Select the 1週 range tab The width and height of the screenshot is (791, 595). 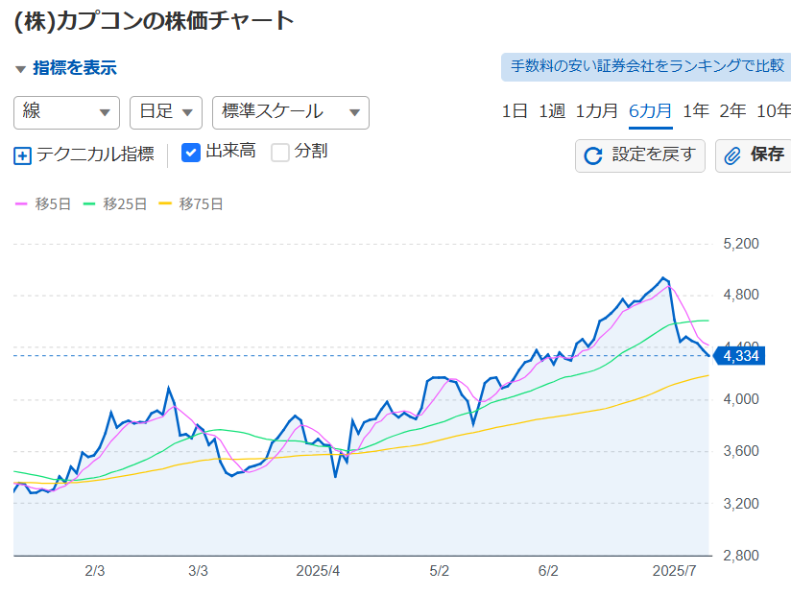pyautogui.click(x=552, y=111)
